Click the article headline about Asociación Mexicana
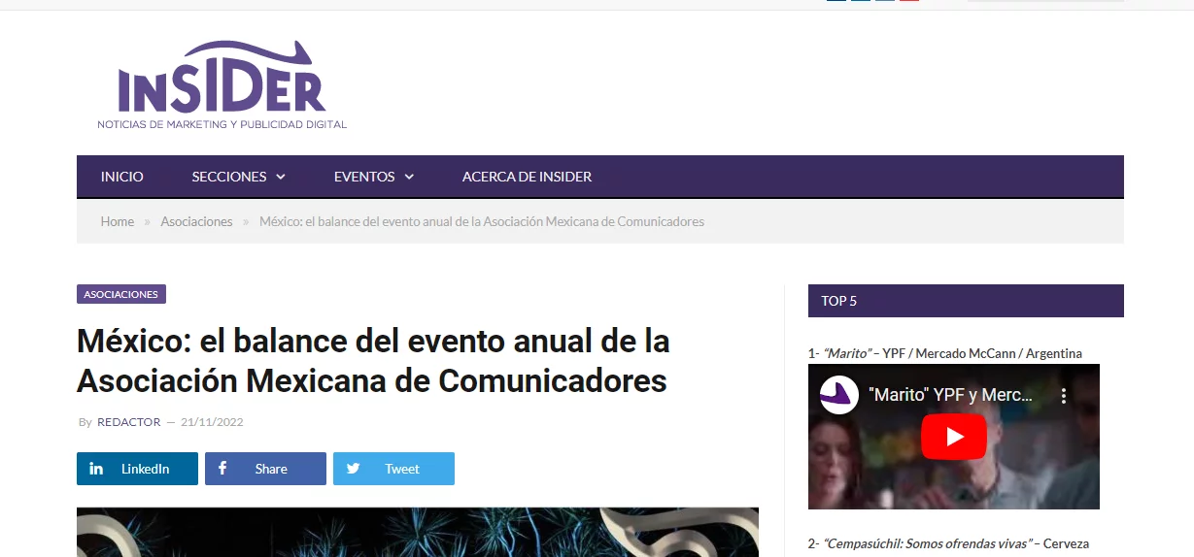Viewport: 1194px width, 557px height. (x=373, y=361)
